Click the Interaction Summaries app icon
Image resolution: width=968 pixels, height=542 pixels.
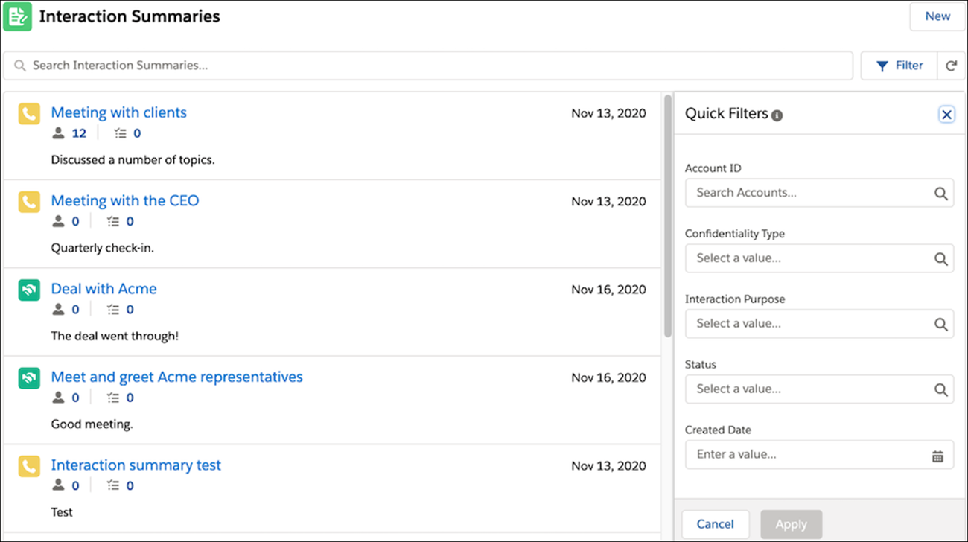pos(17,16)
